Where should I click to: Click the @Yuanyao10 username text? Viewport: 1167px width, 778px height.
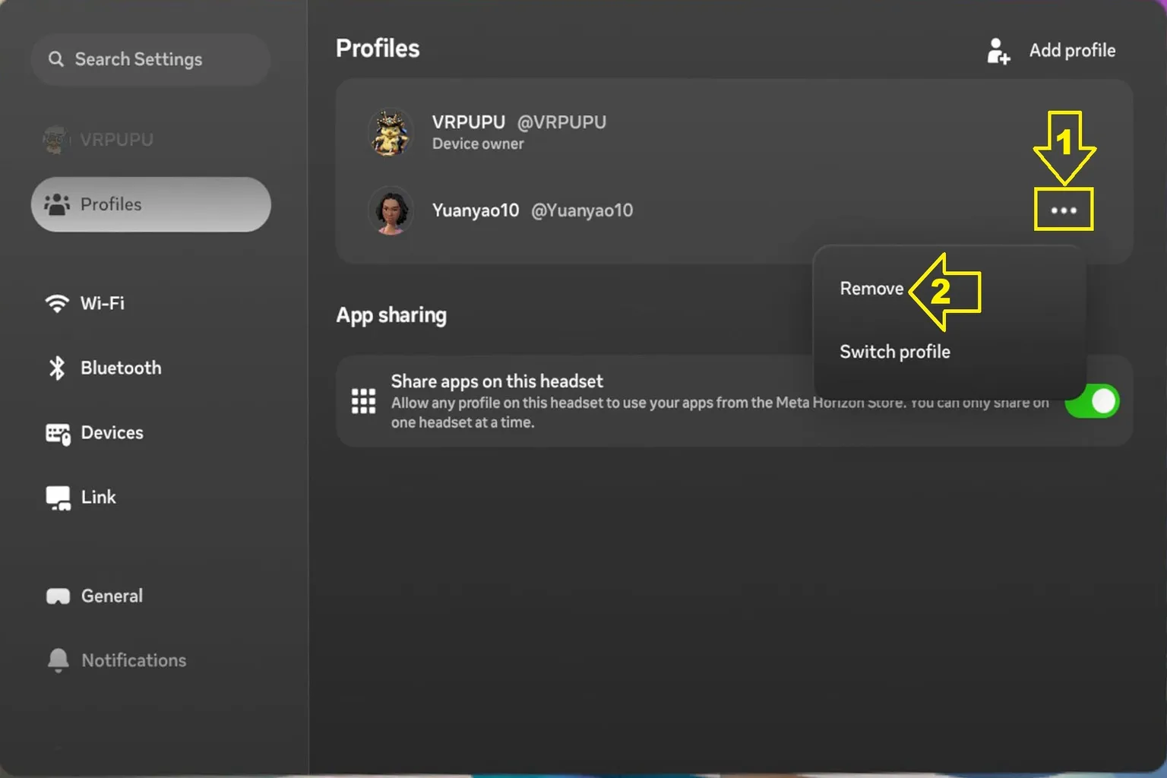tap(582, 210)
